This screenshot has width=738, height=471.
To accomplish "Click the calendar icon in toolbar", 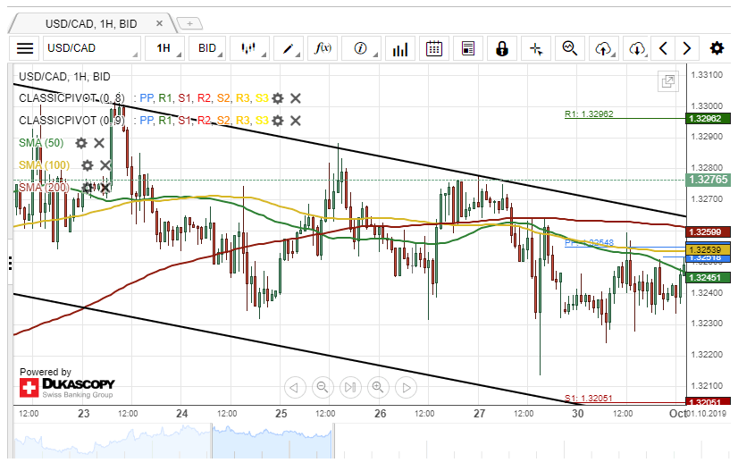I will (x=433, y=48).
